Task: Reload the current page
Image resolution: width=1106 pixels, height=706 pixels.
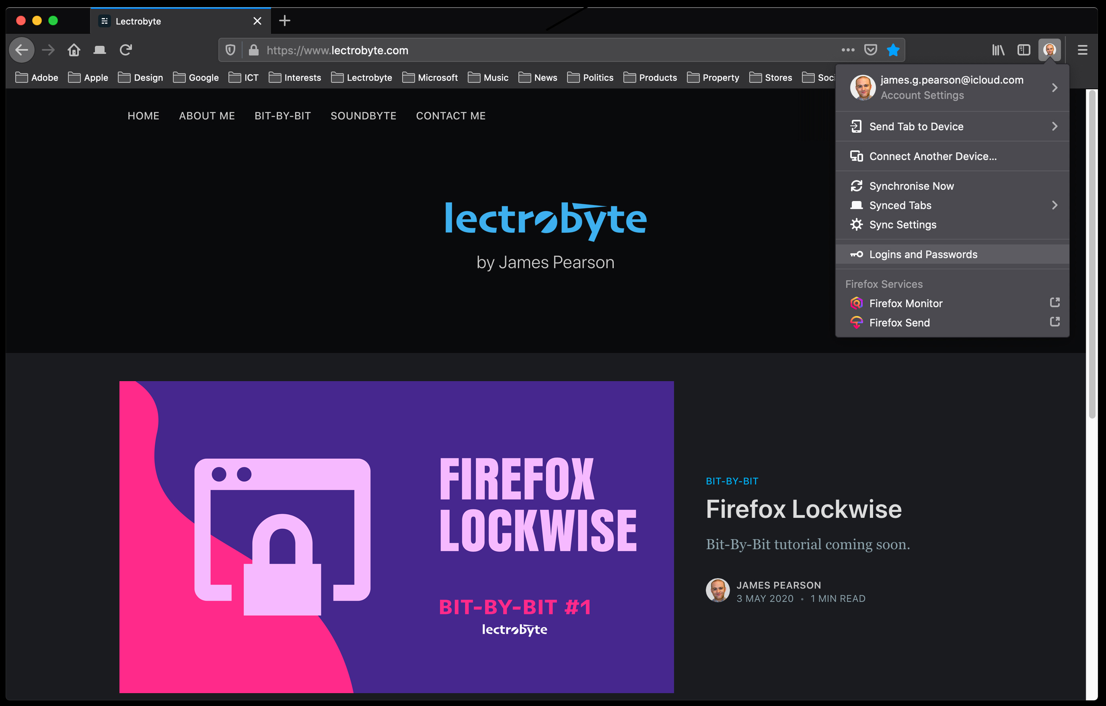Action: tap(126, 50)
